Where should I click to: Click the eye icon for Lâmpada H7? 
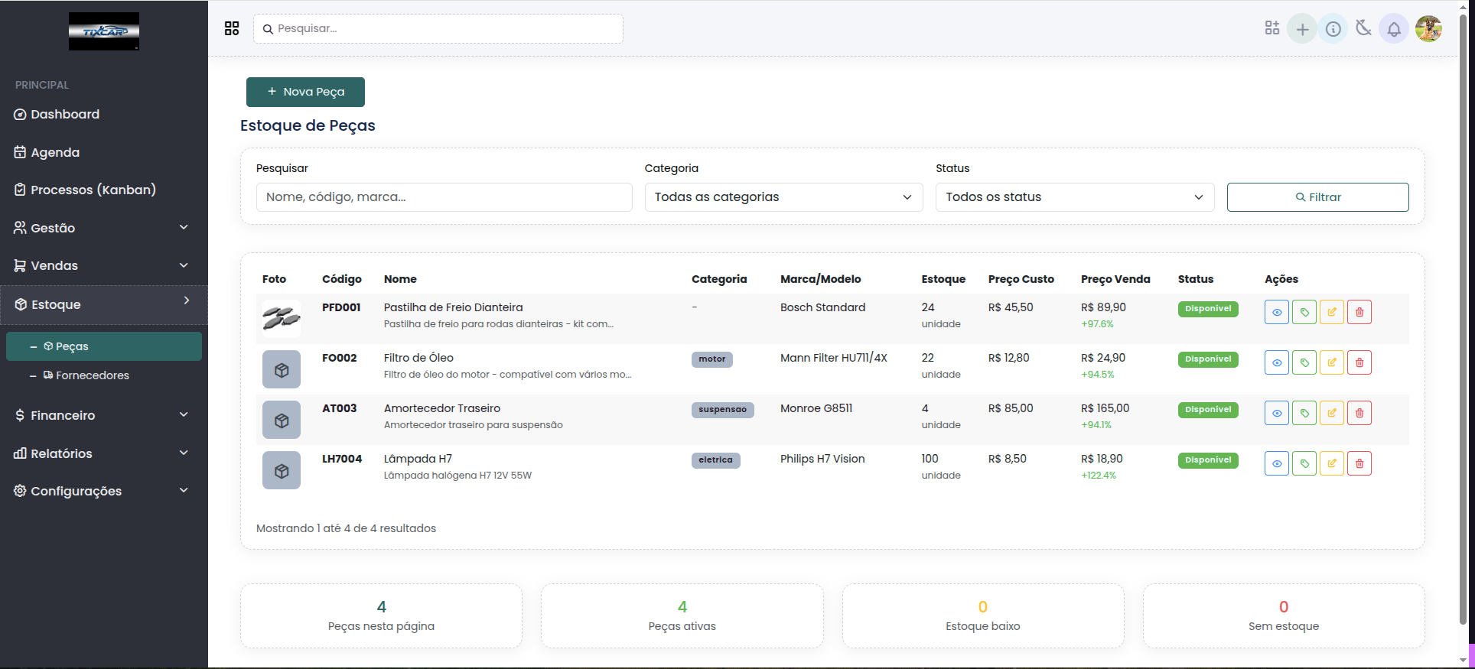(x=1276, y=463)
